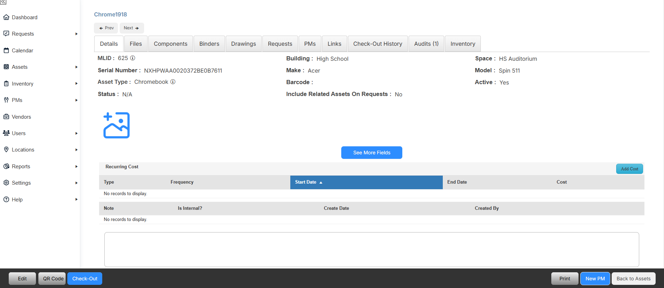Click the add image placeholder icon

[117, 125]
